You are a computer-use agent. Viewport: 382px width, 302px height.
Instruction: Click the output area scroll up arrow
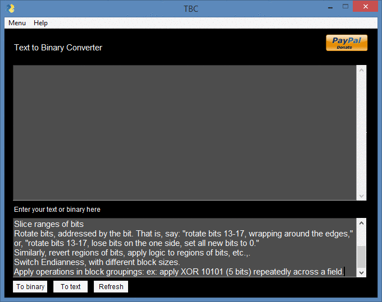[361, 70]
